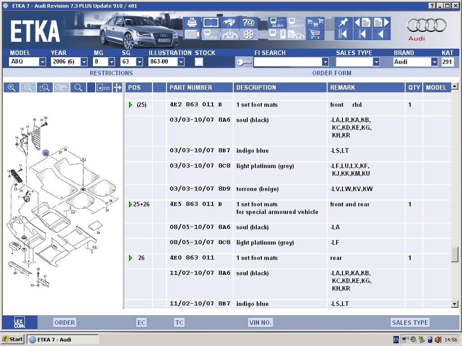Click the document and car icon
Viewport: 462px width, 346px height.
click(296, 34)
